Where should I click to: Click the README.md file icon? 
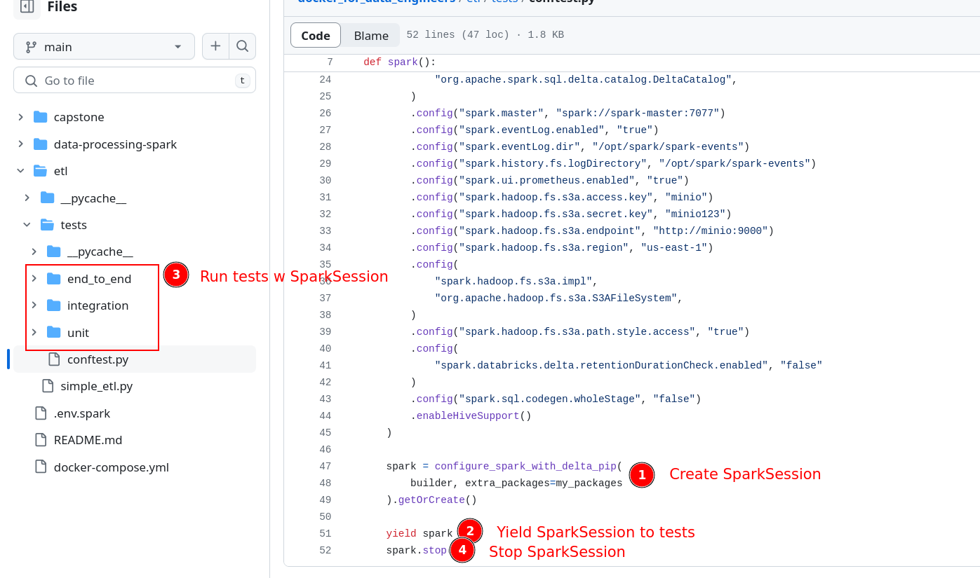point(41,440)
